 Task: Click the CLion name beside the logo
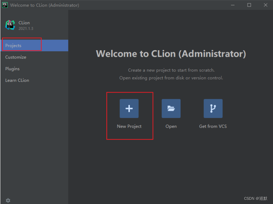click(x=24, y=23)
